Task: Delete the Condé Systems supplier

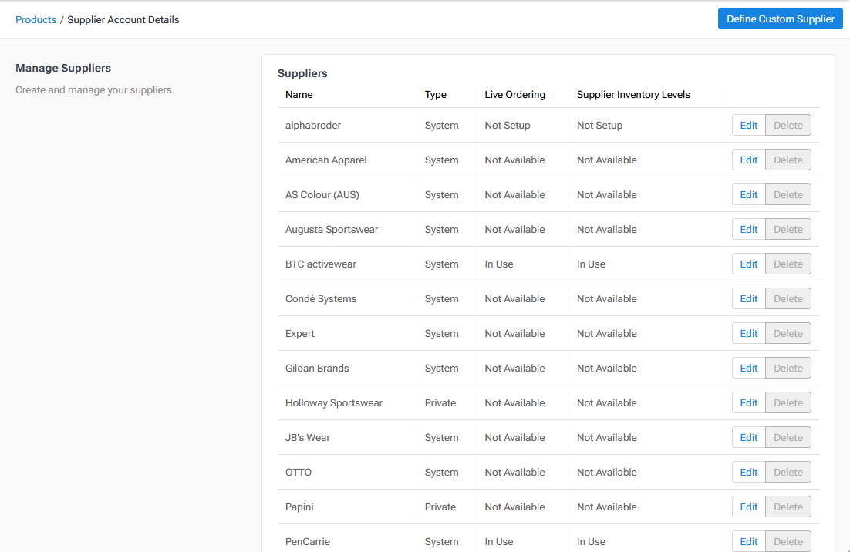Action: 788,298
